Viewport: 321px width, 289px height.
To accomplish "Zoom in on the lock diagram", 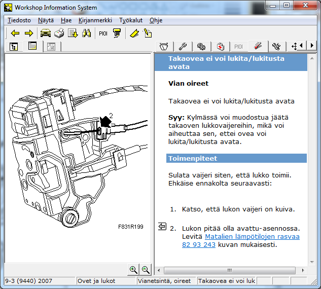I will (133, 270).
